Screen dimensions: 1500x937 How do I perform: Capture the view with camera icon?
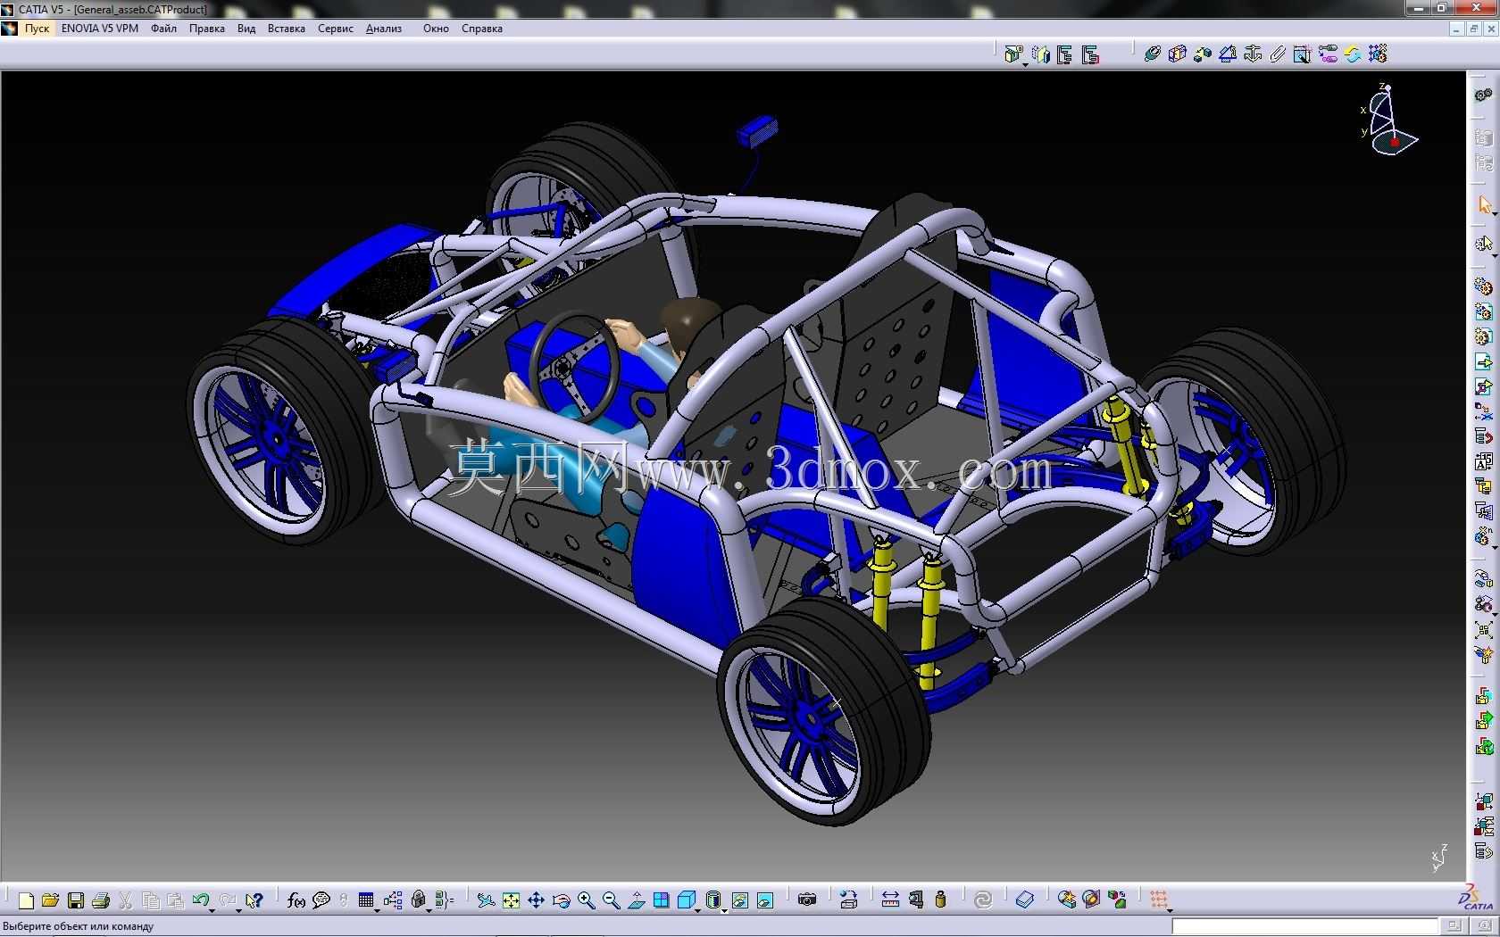click(807, 900)
